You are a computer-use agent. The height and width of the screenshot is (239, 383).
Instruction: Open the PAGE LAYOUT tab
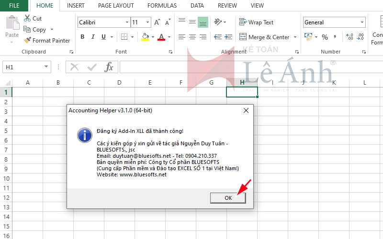116,6
